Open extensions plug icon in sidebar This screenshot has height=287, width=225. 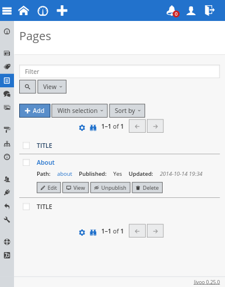click(7, 192)
